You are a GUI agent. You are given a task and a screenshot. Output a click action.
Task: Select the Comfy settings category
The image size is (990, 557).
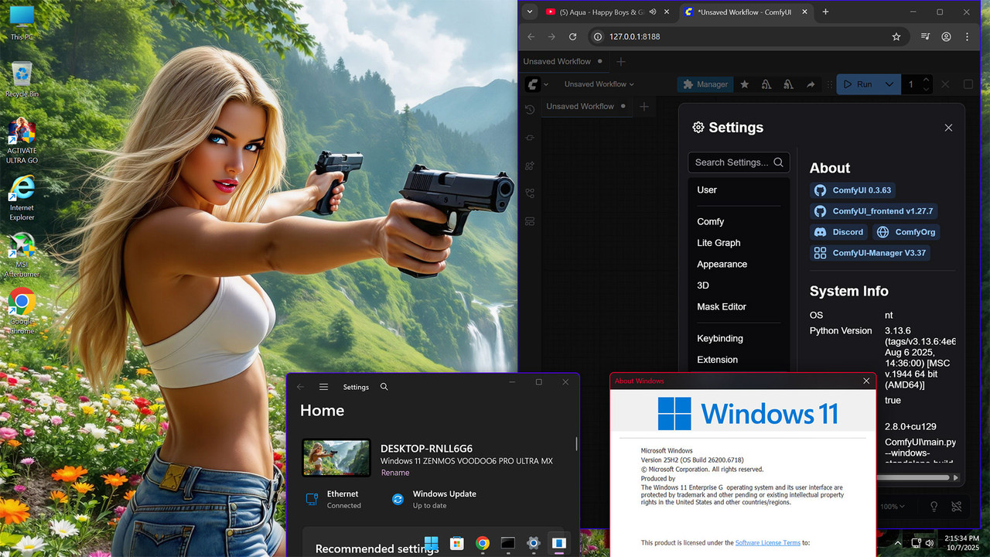(739, 221)
